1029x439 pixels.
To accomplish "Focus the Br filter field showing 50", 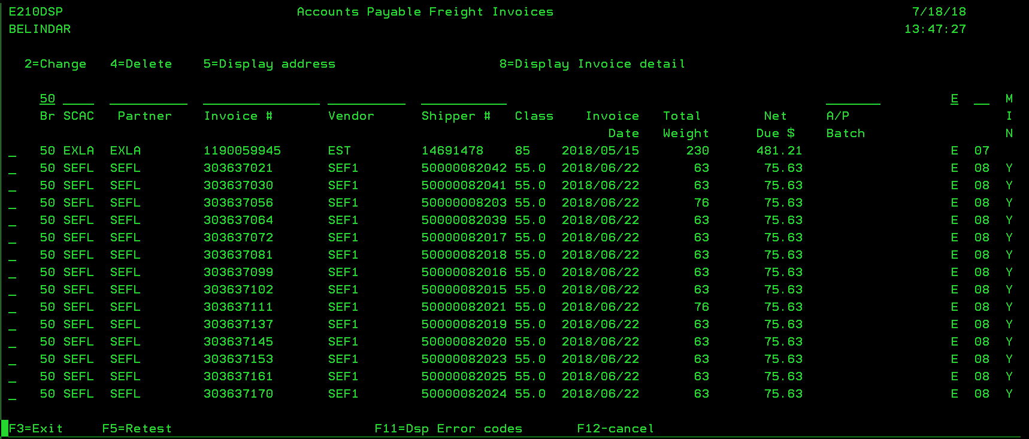I will tap(47, 99).
